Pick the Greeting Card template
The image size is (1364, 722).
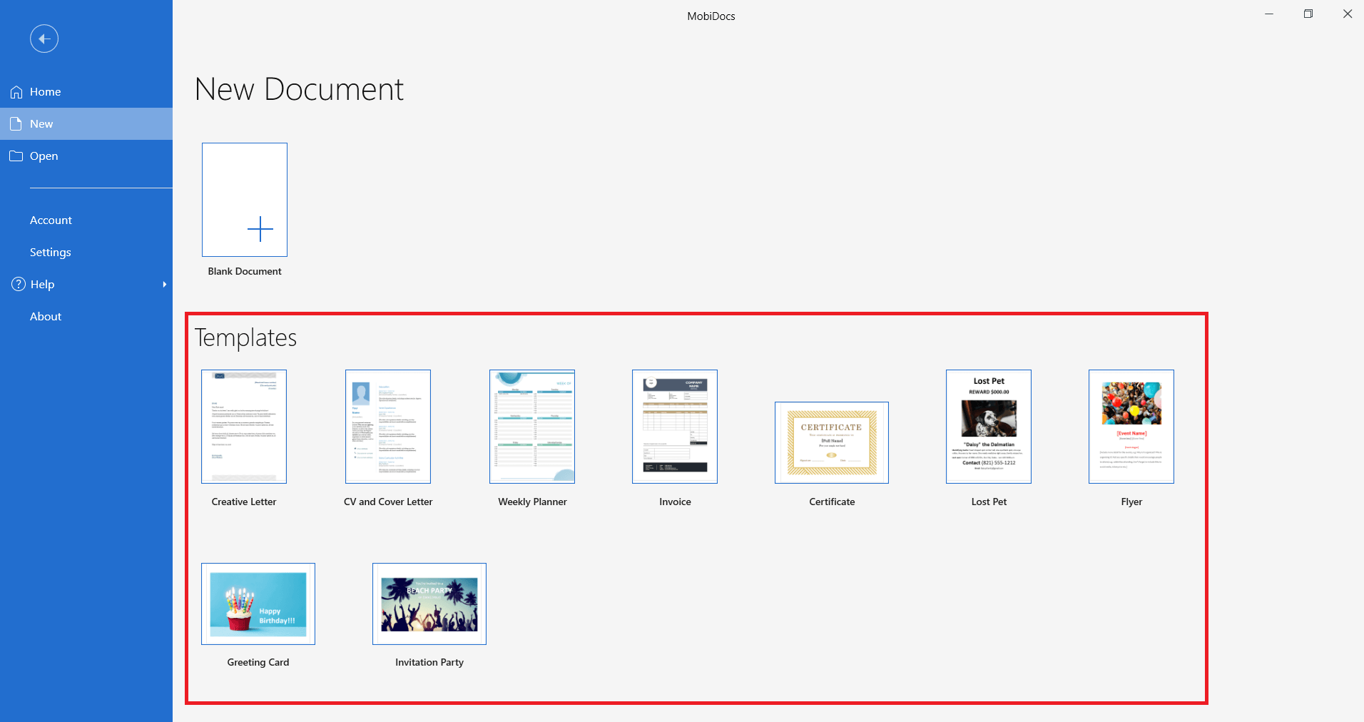click(258, 604)
